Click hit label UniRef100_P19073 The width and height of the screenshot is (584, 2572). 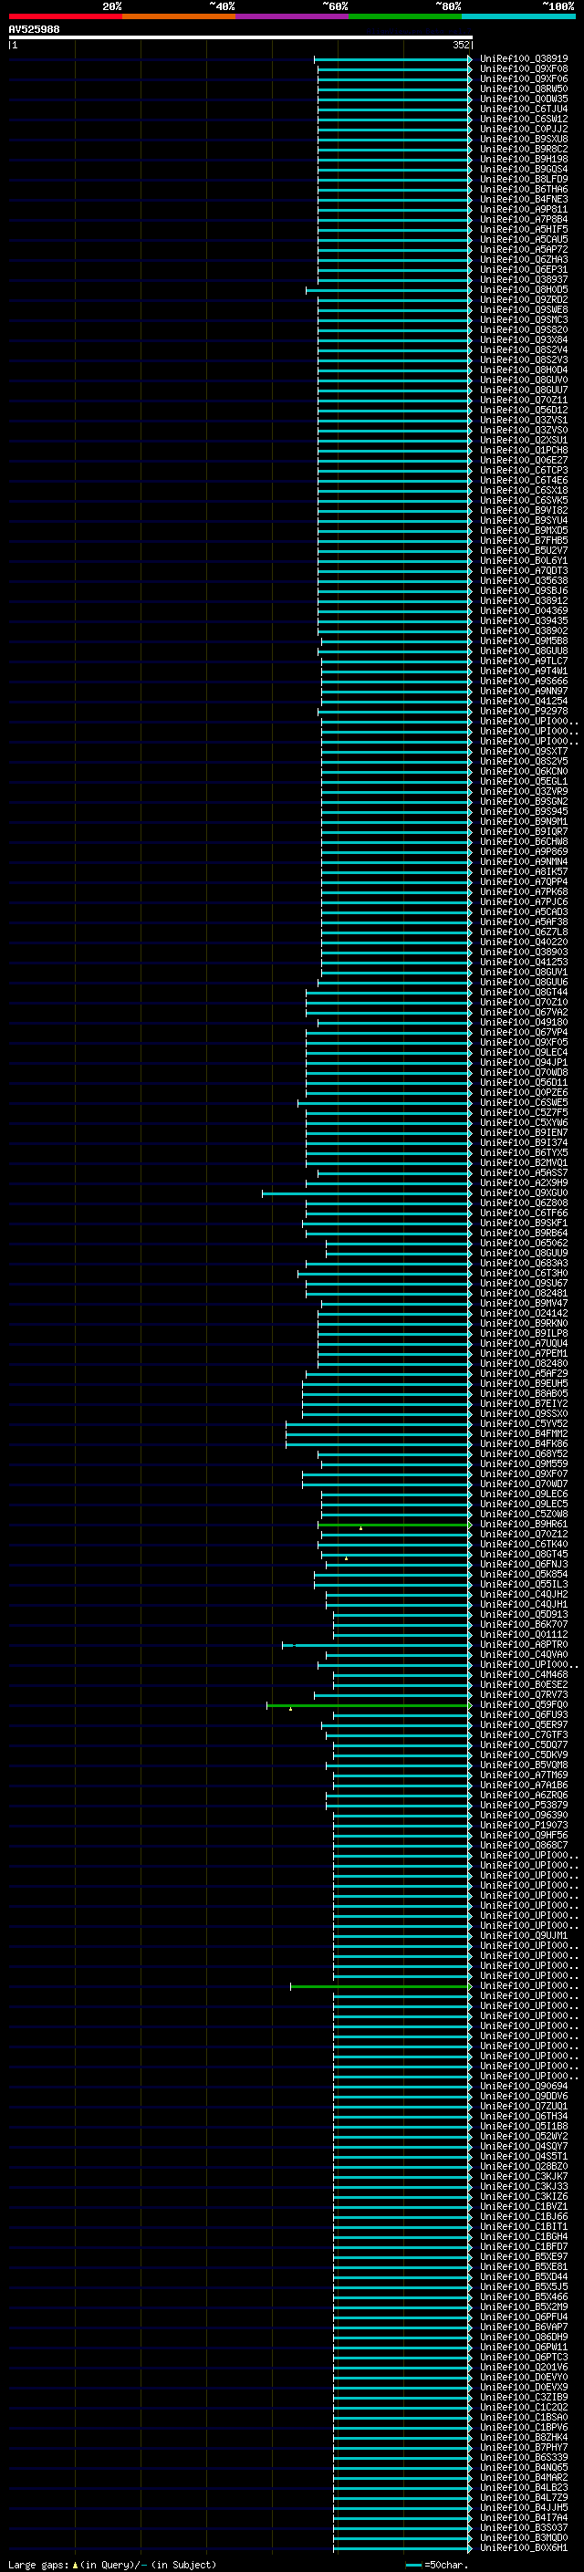[x=524, y=1824]
